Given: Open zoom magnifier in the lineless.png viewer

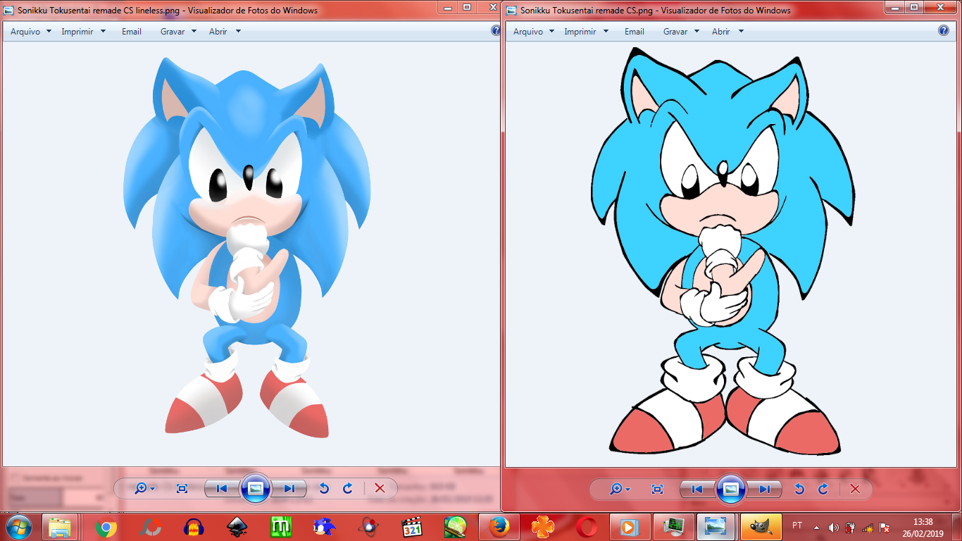Looking at the screenshot, I should (145, 488).
